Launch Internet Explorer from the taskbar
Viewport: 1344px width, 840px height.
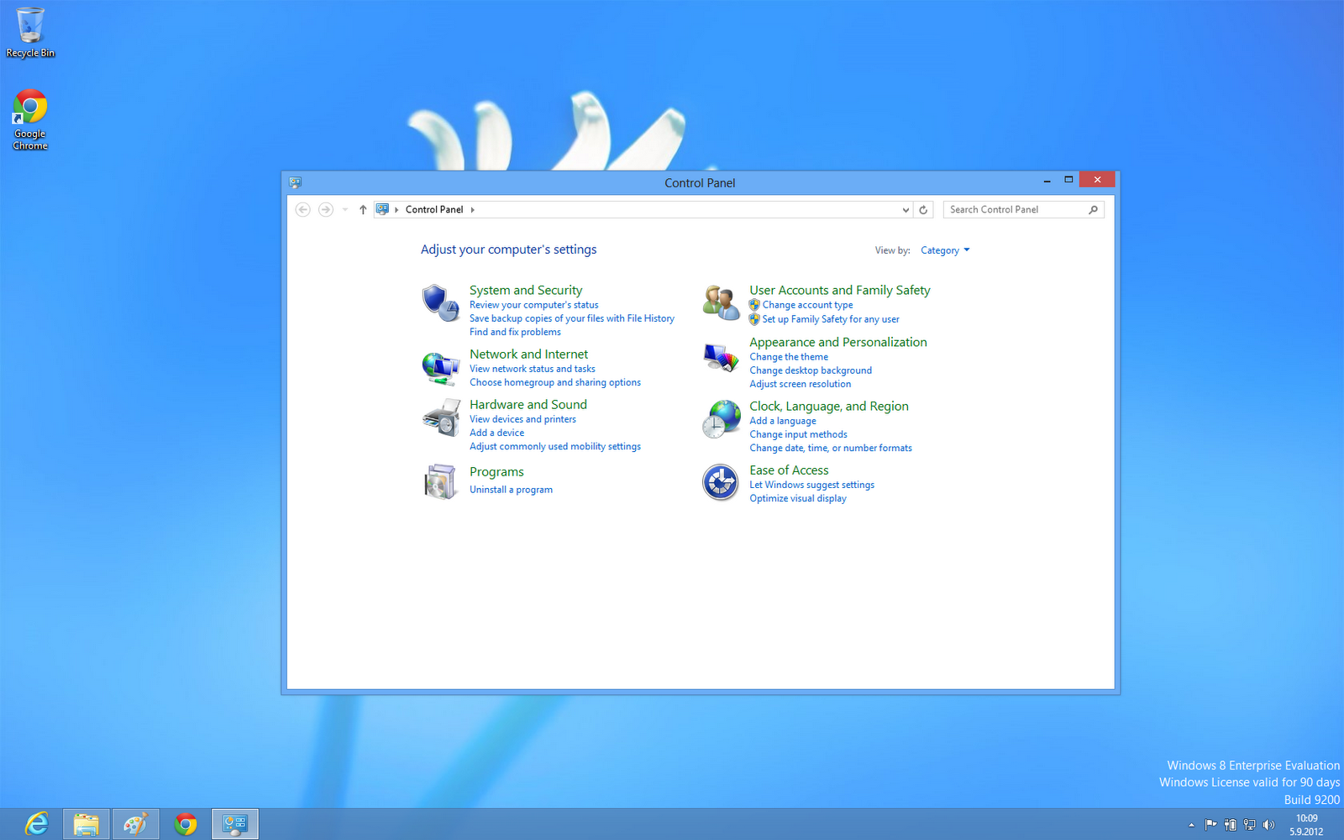click(37, 824)
